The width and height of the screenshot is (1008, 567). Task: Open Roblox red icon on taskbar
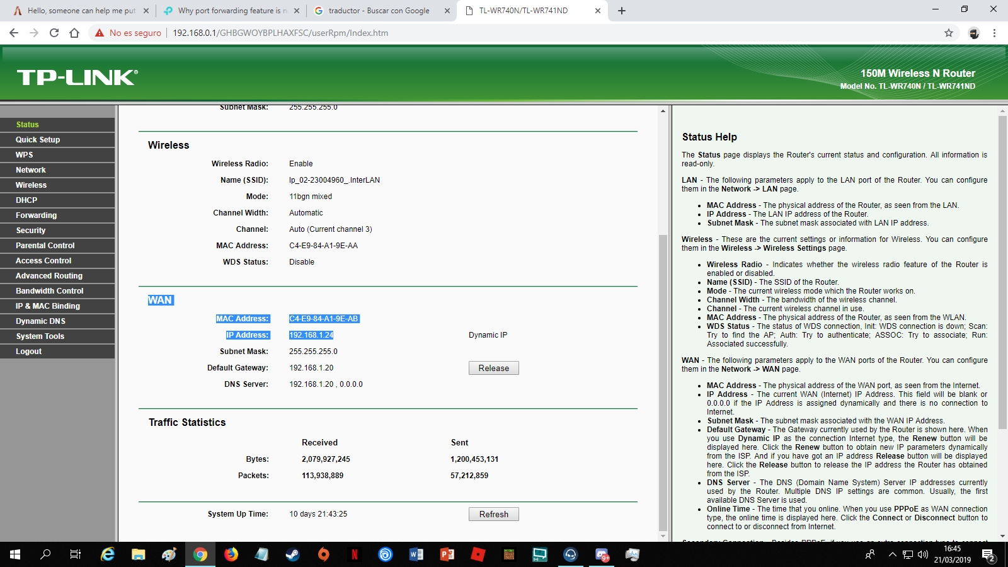(478, 554)
